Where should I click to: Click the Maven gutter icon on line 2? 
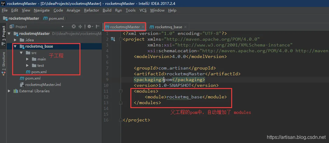113,39
